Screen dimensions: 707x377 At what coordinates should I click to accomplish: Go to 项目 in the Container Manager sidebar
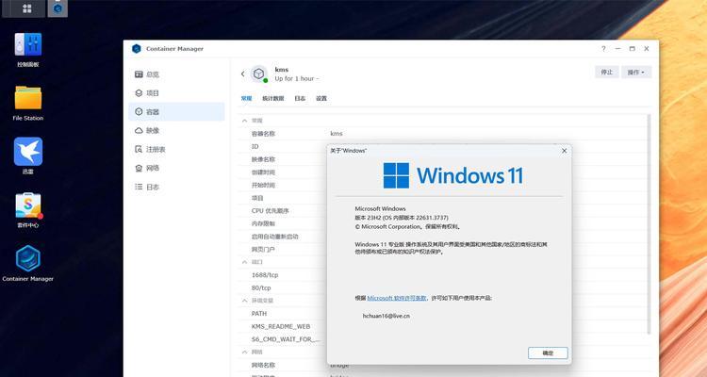point(176,93)
